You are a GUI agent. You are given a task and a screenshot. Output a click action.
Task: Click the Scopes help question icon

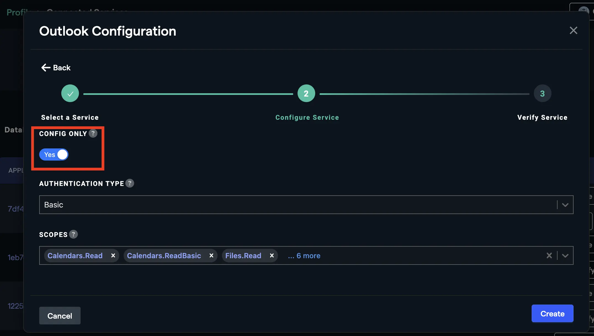(73, 234)
